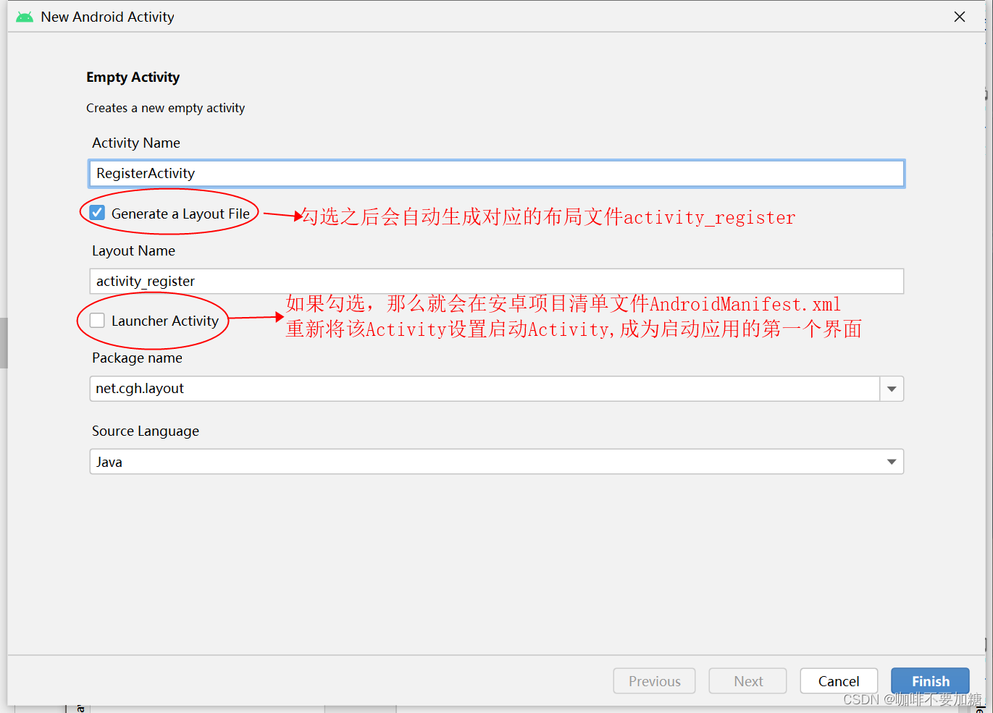993x713 pixels.
Task: Close the New Android Activity dialog
Action: [x=959, y=16]
